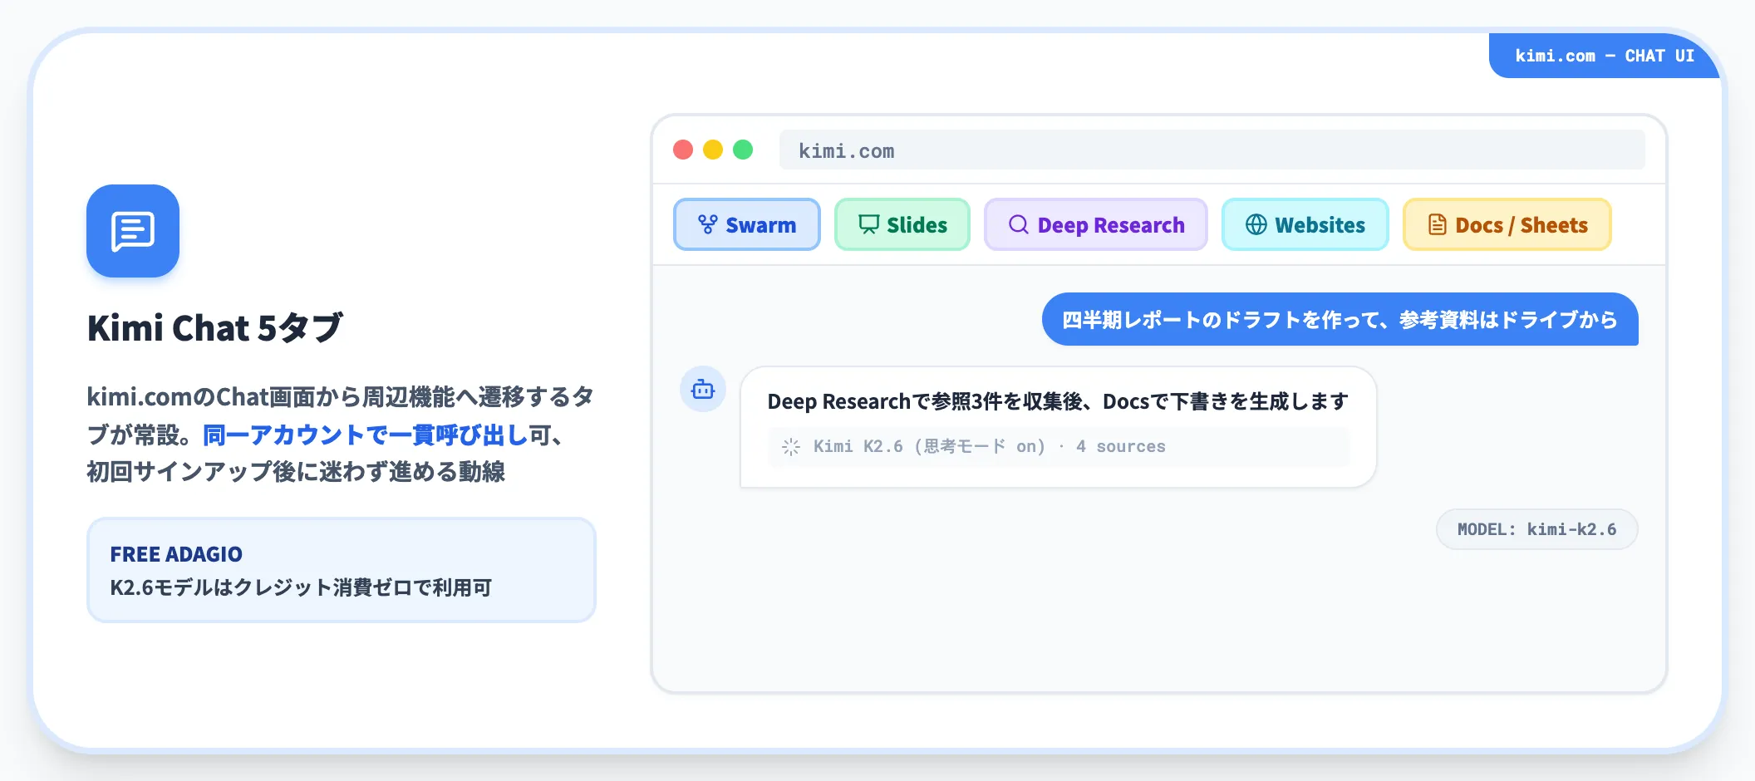Click the blue chat message icon above the title

(133, 231)
